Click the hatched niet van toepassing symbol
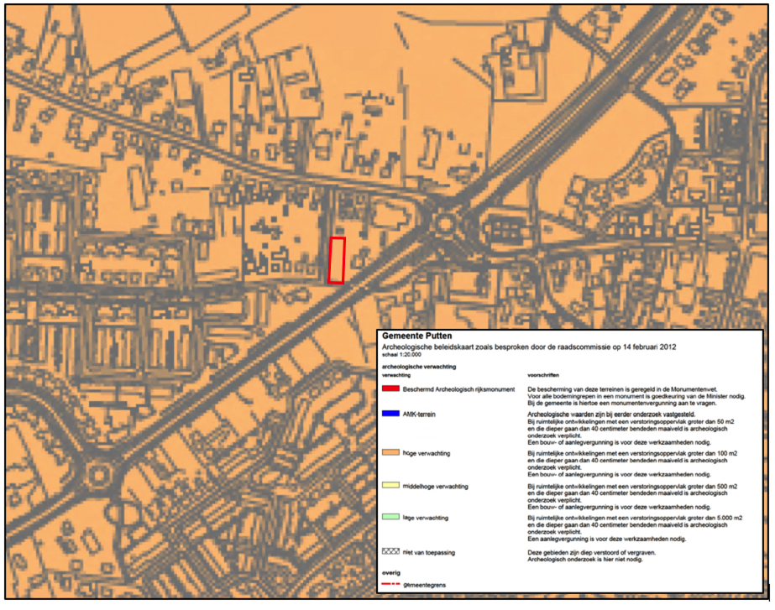The width and height of the screenshot is (775, 610). tap(390, 551)
